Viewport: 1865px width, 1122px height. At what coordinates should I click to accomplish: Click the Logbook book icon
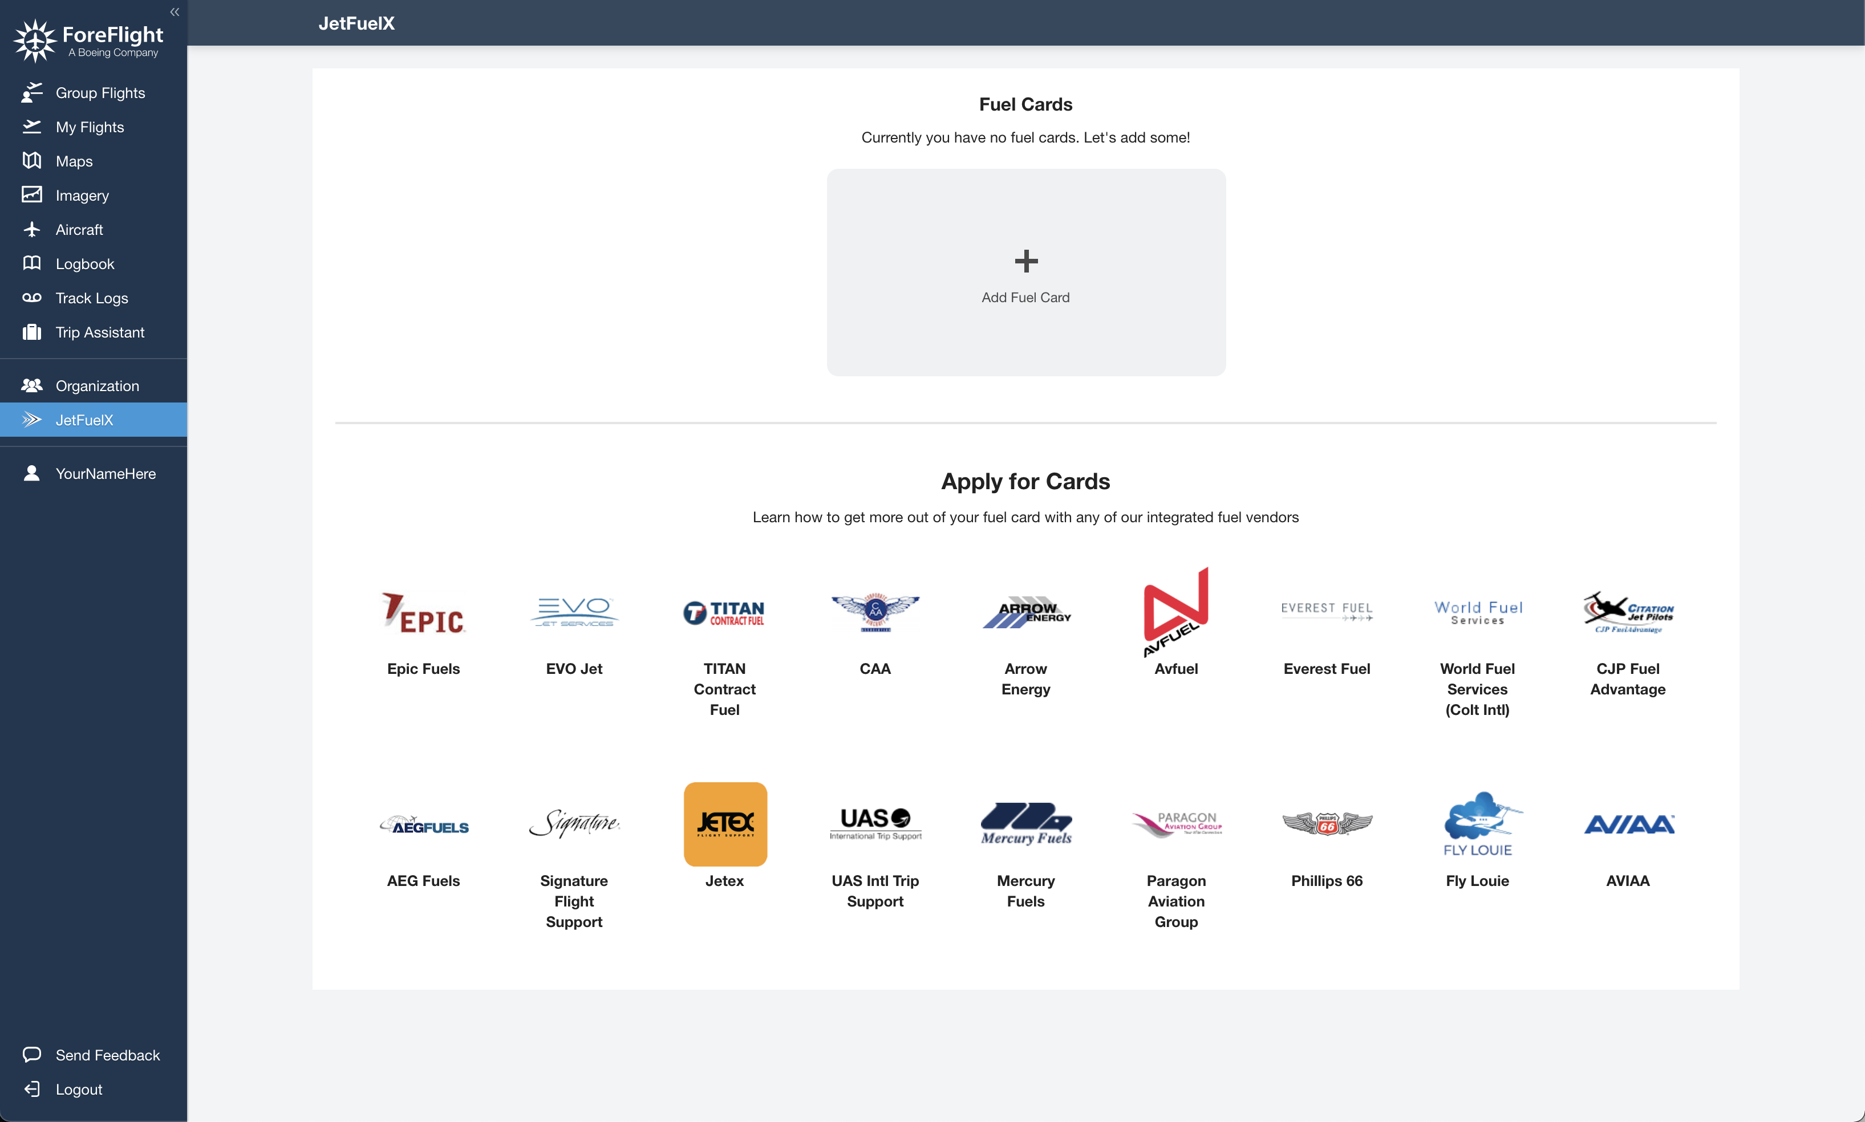32,263
